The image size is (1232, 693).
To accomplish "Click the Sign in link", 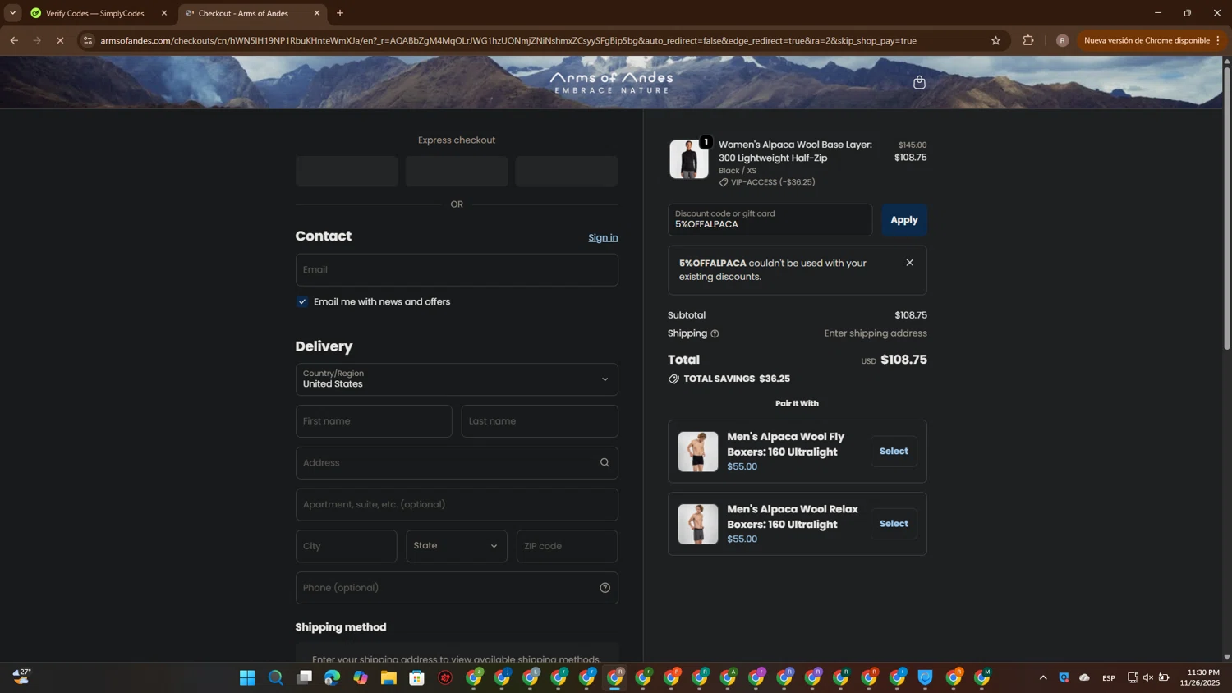I will 603,237.
